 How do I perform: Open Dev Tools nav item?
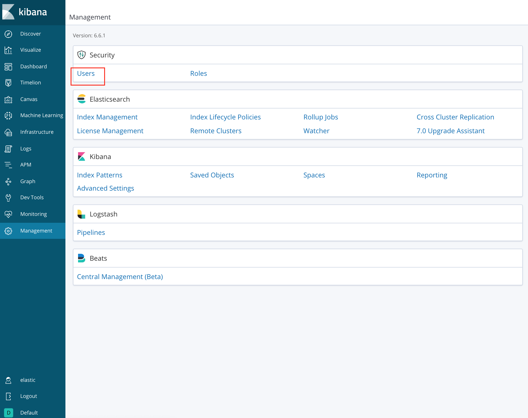32,198
